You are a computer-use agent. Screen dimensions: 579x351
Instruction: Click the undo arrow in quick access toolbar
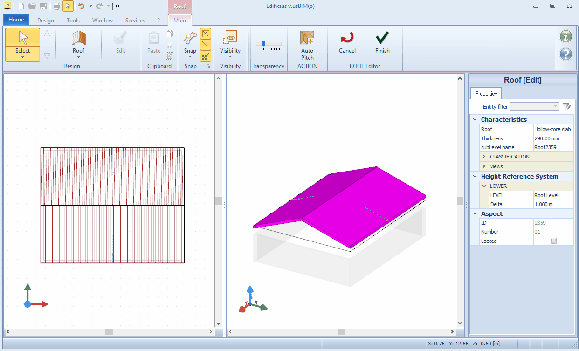pyautogui.click(x=81, y=6)
